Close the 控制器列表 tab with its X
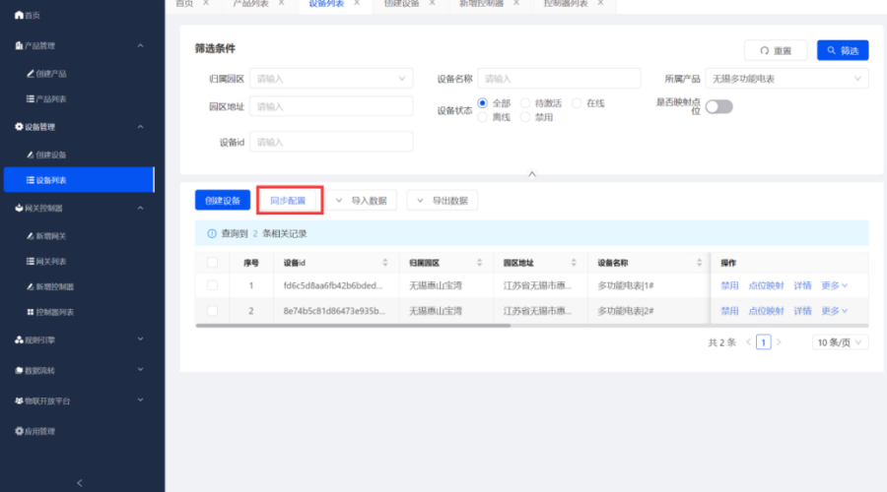This screenshot has height=492, width=887. pyautogui.click(x=601, y=3)
